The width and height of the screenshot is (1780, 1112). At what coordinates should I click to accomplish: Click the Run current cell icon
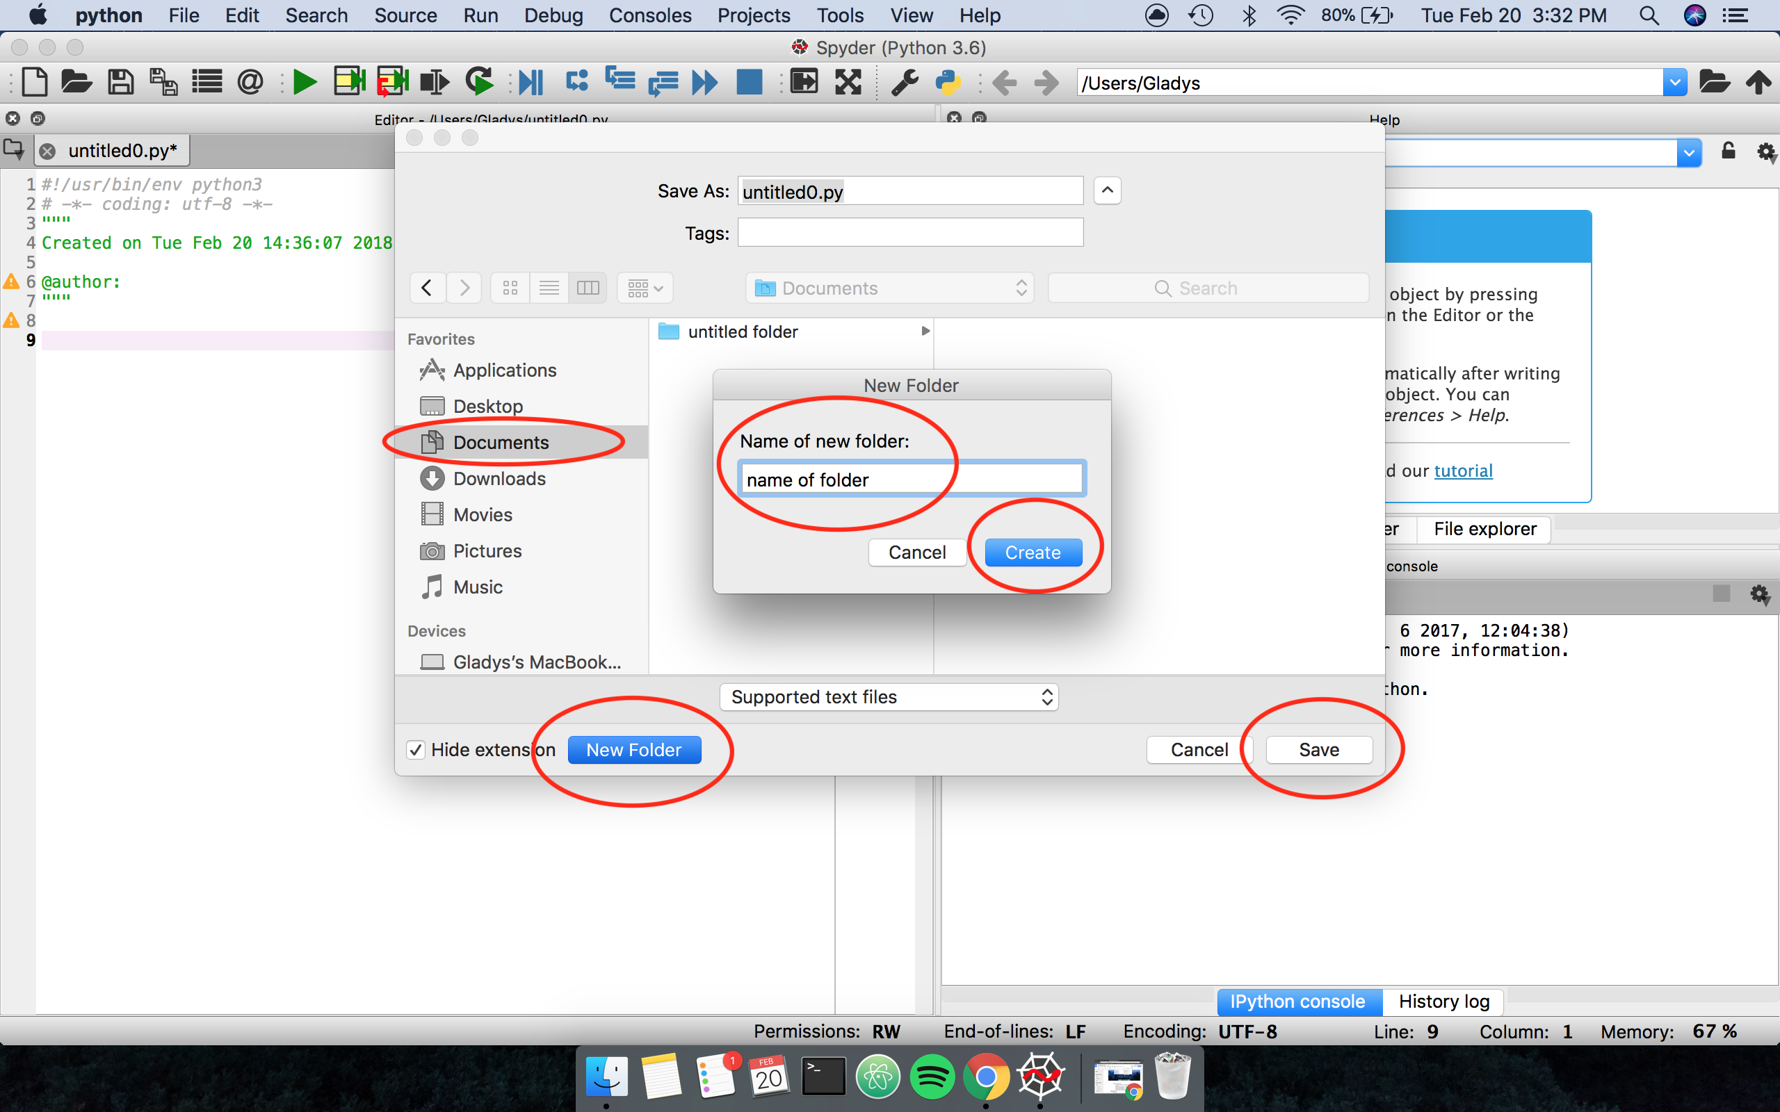349,81
